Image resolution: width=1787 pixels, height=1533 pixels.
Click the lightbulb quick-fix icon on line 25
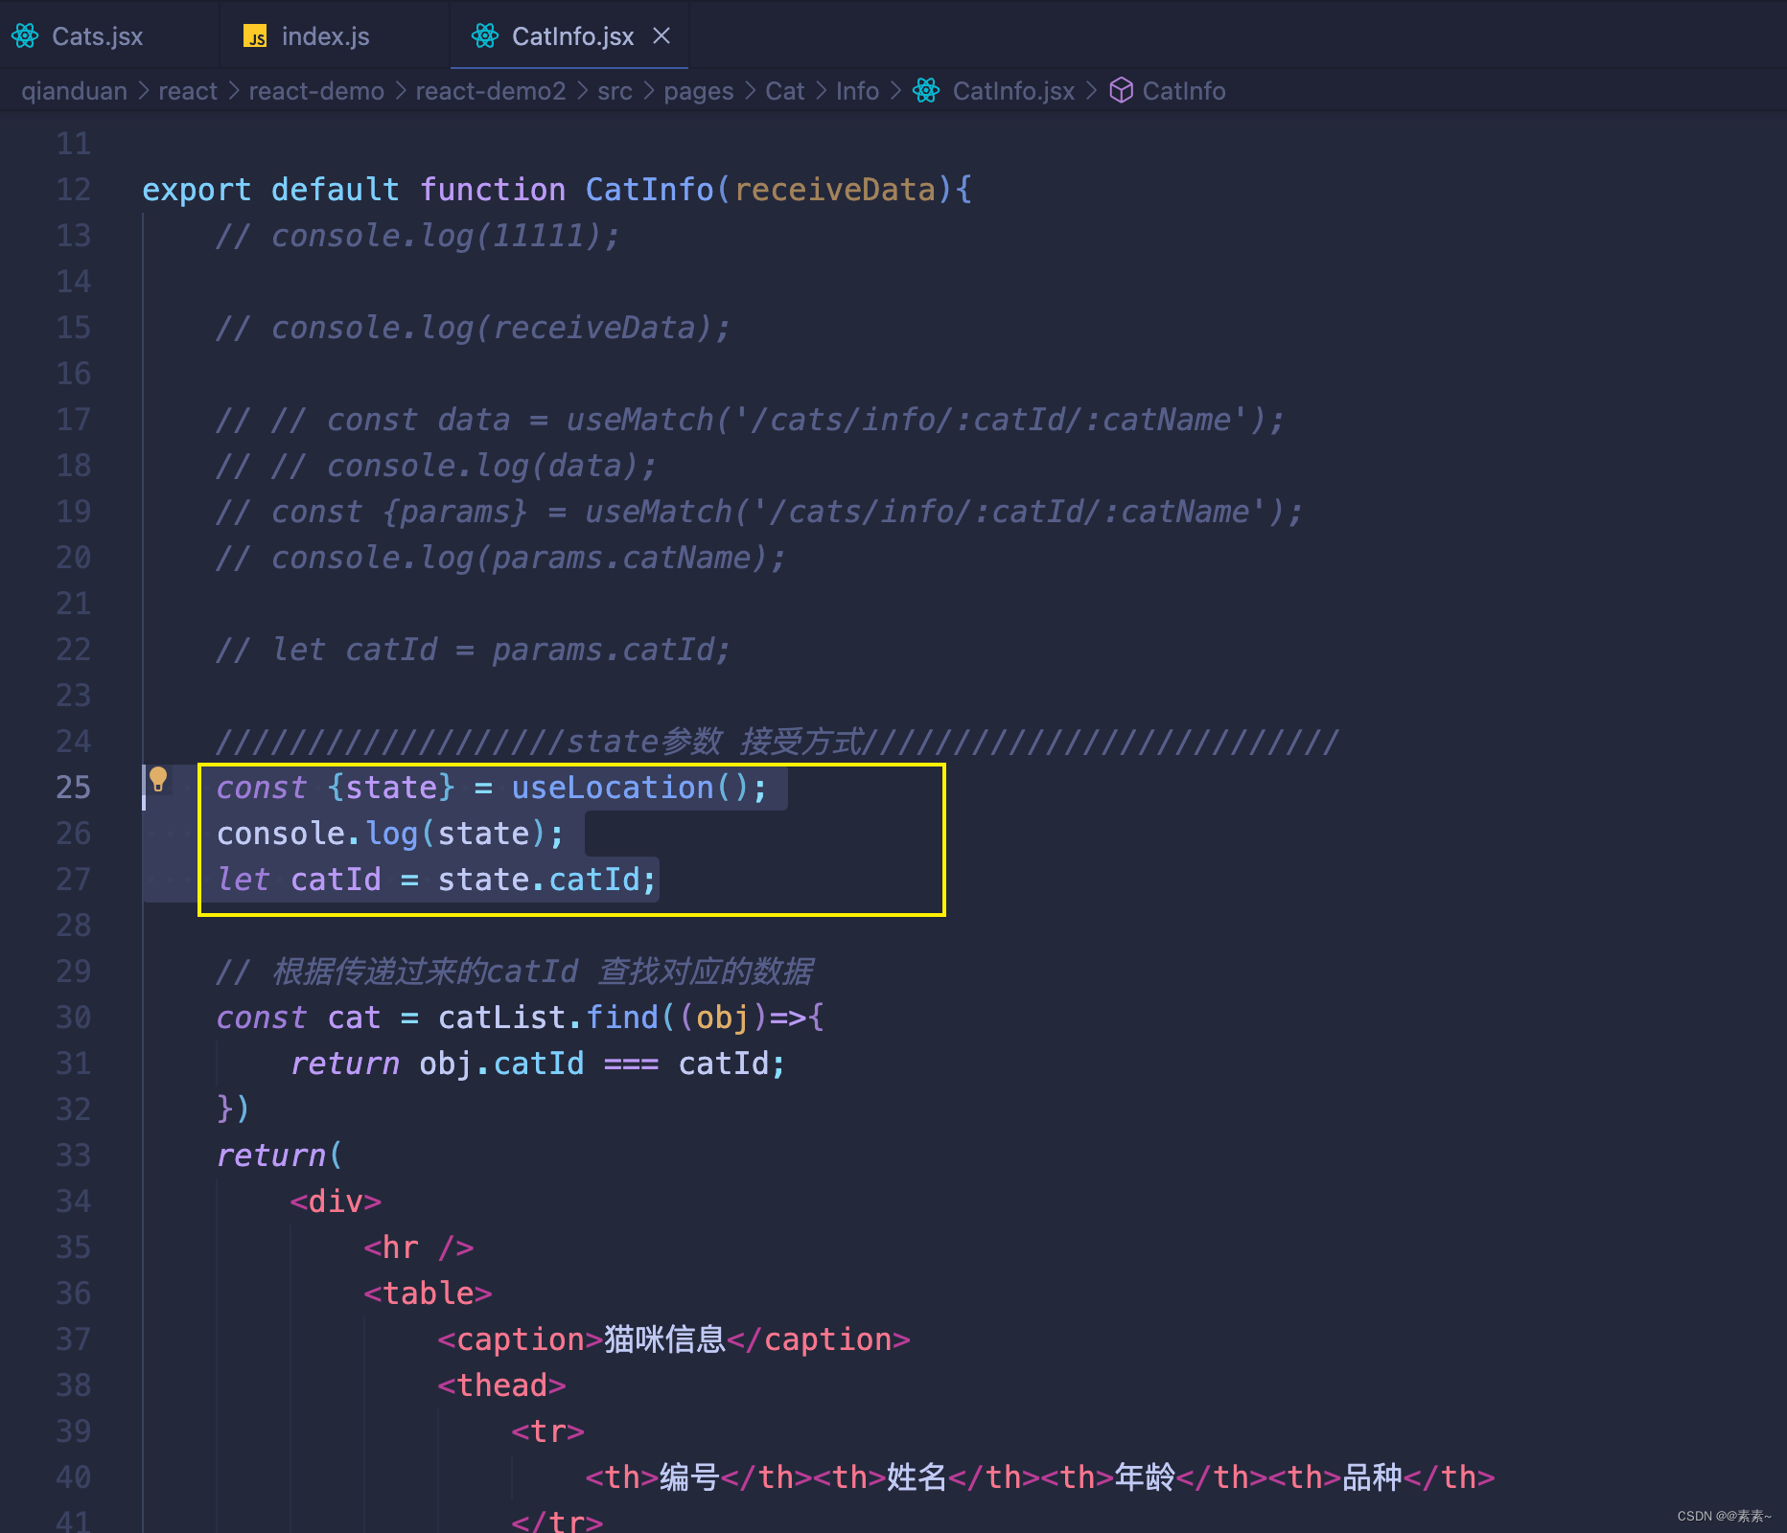[x=158, y=780]
